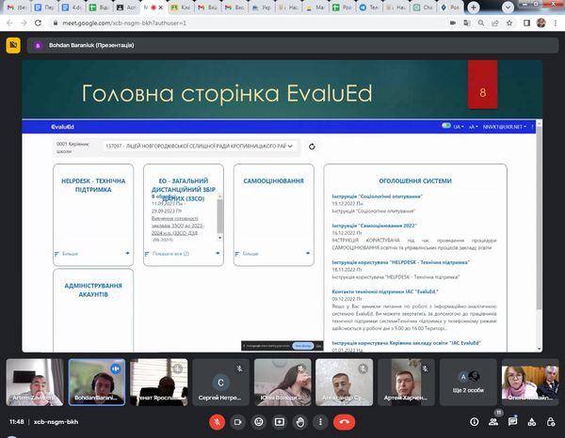Click refresh icon next to school dropdown
Viewport: 565px width, 438px height.
[x=312, y=147]
